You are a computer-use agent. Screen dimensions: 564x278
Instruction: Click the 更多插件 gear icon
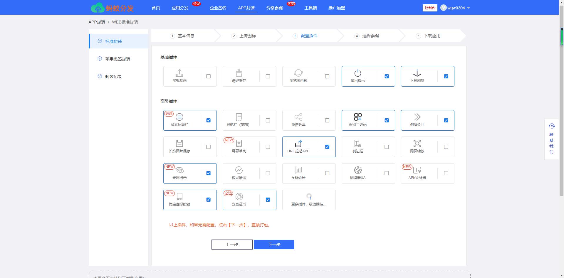(309, 196)
